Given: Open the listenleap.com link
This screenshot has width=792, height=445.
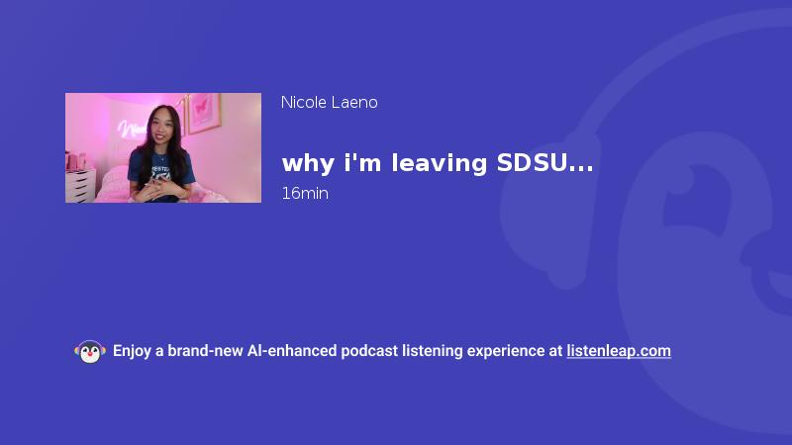Looking at the screenshot, I should point(619,351).
